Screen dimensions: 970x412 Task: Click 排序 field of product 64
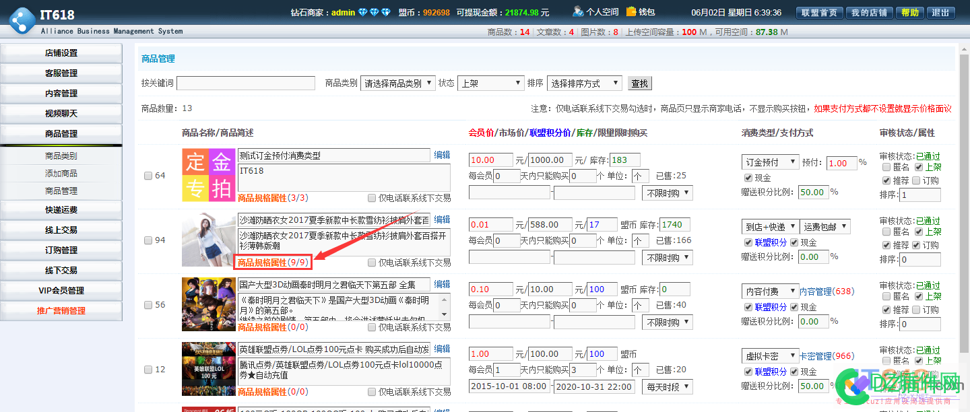[x=920, y=195]
